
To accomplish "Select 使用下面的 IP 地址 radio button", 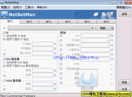I will pyautogui.click(x=4, y=39).
